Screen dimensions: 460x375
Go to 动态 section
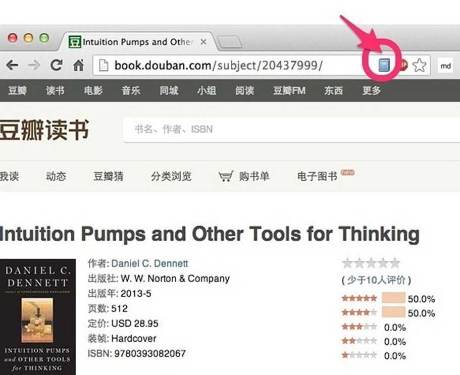click(x=56, y=176)
